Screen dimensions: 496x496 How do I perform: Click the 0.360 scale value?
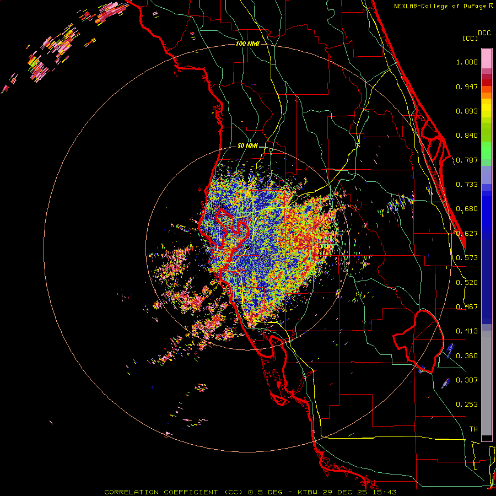point(467,356)
